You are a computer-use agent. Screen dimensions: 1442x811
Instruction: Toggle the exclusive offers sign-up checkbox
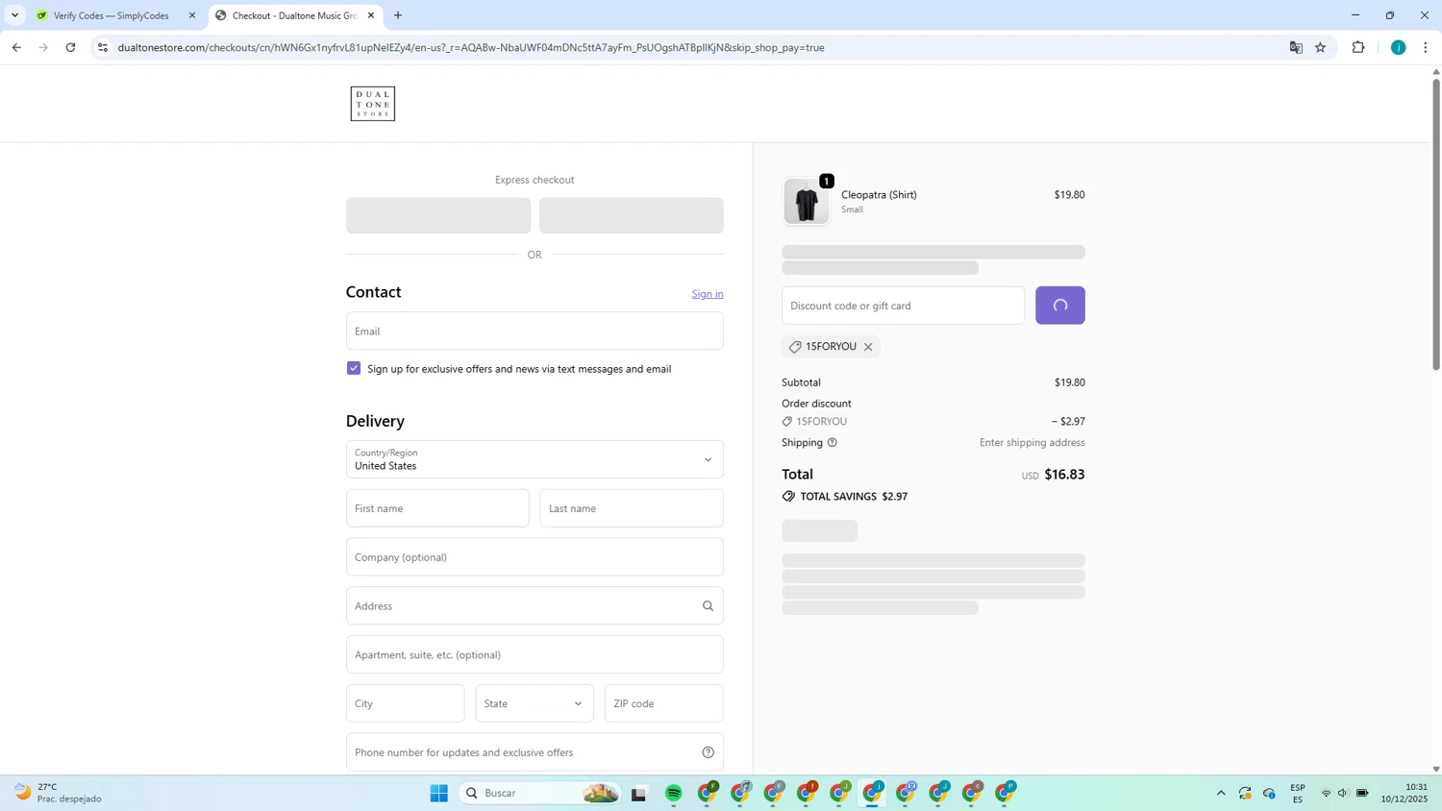(354, 368)
